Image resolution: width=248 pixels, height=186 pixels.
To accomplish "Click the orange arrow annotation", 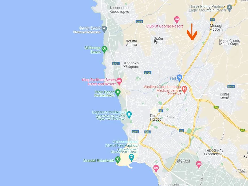I will click(192, 32).
